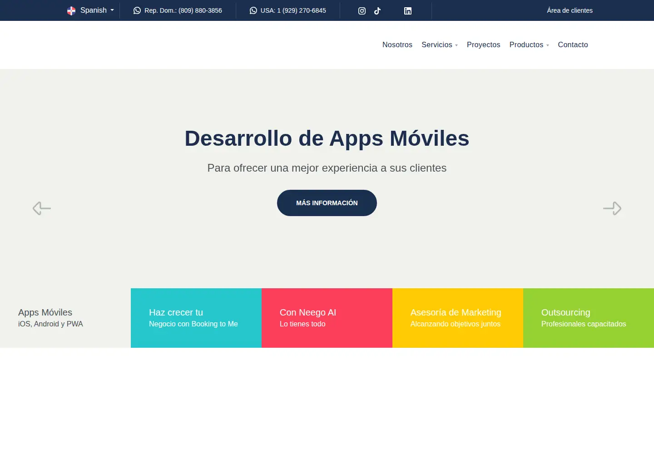Click the Desarrollo de Apps Móviles heading
Viewport: 654px width, 454px height.
pyautogui.click(x=327, y=138)
